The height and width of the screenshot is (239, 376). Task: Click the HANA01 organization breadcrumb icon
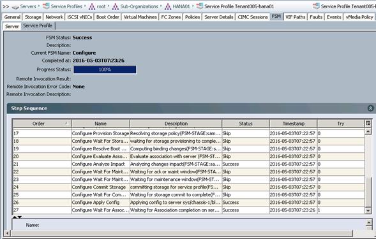168,6
